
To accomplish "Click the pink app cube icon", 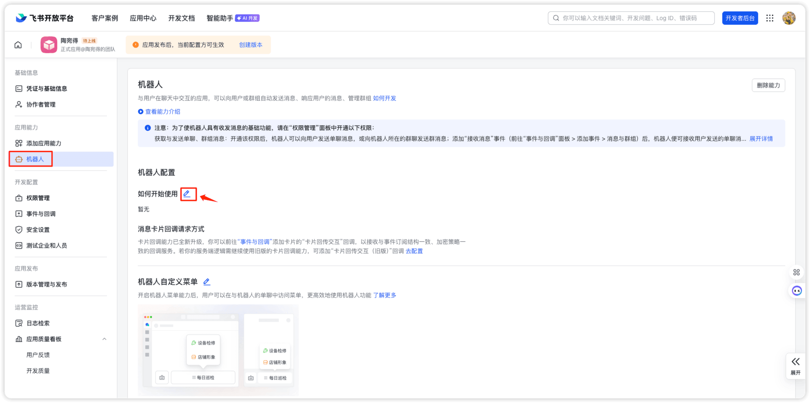I will pyautogui.click(x=49, y=45).
